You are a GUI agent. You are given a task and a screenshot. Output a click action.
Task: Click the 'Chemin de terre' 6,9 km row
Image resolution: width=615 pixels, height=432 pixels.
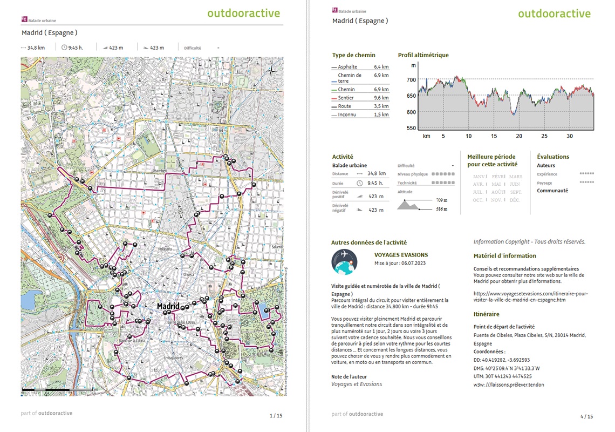360,78
